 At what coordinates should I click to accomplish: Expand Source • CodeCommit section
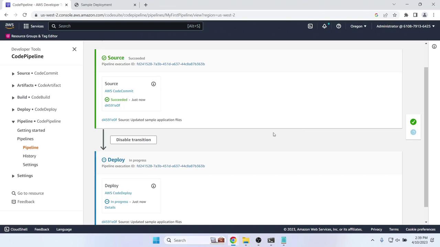click(x=13, y=73)
